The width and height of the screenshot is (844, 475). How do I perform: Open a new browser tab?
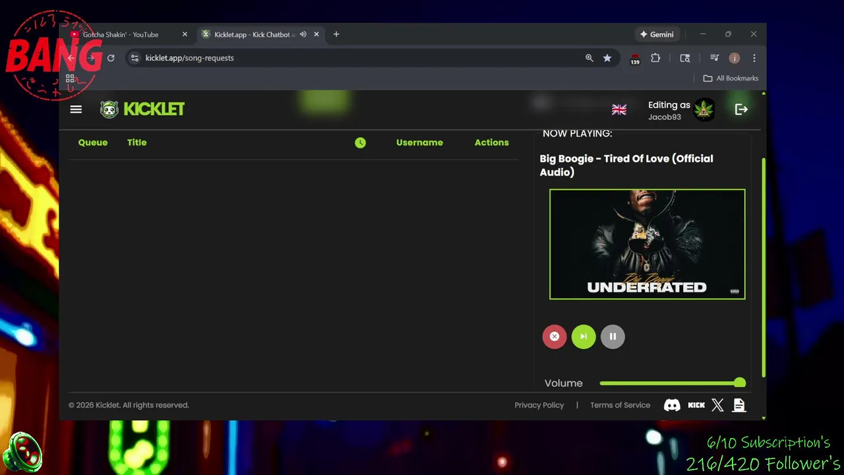(x=336, y=34)
